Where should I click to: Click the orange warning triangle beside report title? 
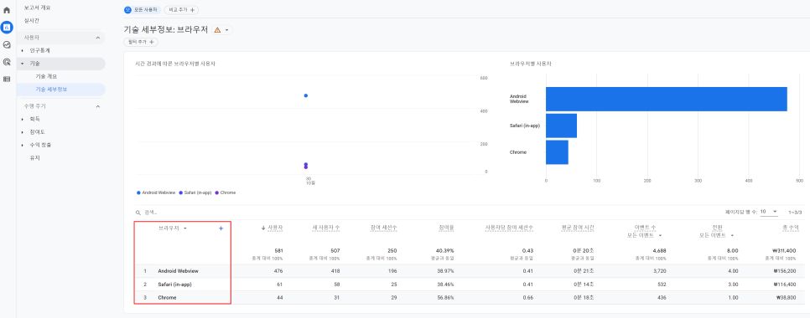click(217, 30)
